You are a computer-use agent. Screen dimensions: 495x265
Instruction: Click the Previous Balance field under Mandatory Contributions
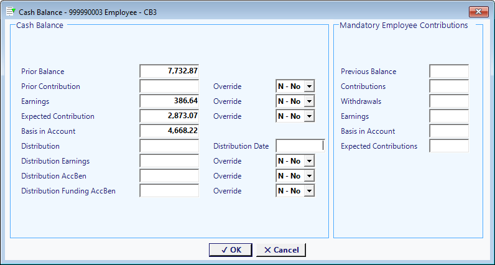[449, 71]
